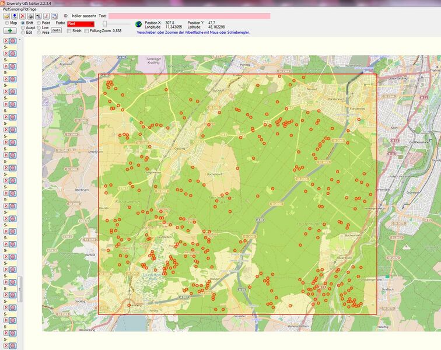Click the red pencil toolbar icon
441x350 pixels.
[x=47, y=16]
